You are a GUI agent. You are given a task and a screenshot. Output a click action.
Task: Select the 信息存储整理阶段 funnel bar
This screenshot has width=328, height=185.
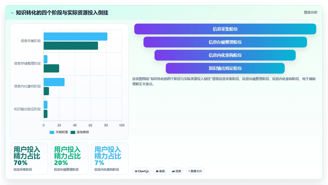225,42
